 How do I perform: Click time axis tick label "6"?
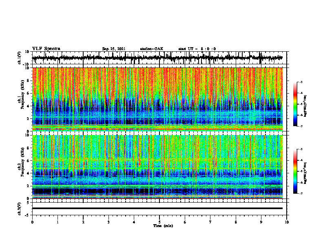tap(185, 222)
